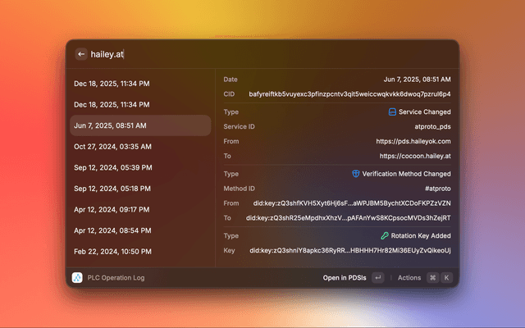Click the https://cocoon.hailey.at URL
This screenshot has width=525, height=328.
(x=414, y=156)
